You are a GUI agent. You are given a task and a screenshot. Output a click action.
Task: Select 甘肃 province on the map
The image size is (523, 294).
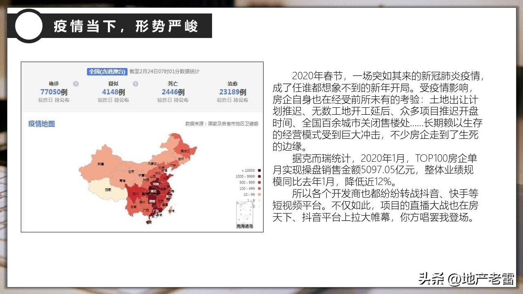(x=131, y=171)
